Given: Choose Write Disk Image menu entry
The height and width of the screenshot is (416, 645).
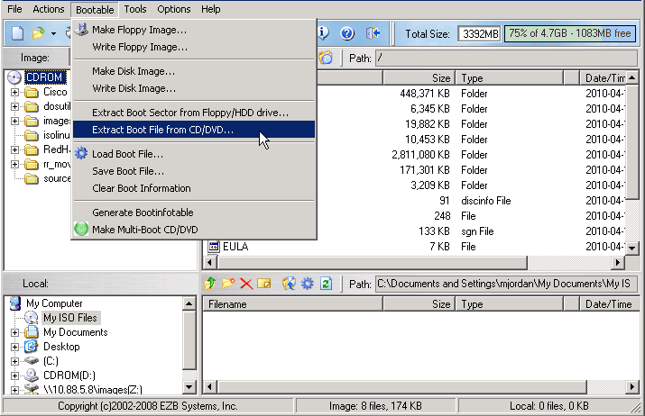Looking at the screenshot, I should [193, 88].
